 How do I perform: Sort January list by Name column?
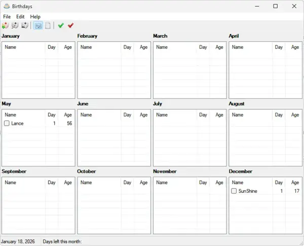[x=24, y=47]
